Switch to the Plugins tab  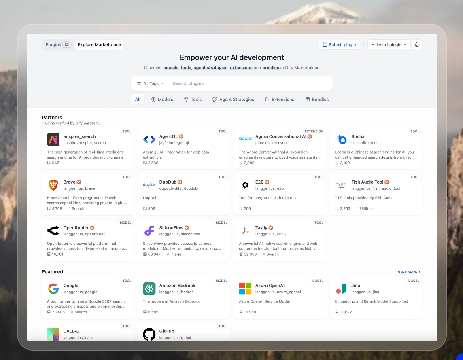58,44
